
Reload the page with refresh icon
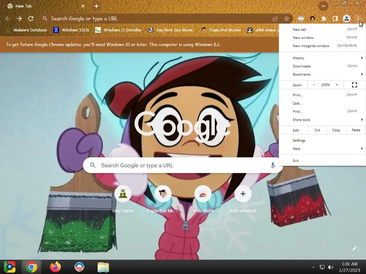coord(31,19)
